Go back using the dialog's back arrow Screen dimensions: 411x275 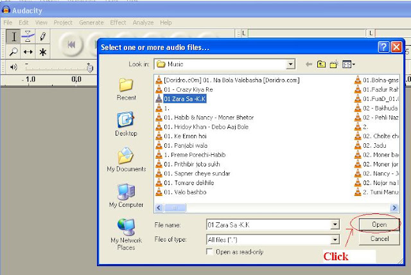click(309, 64)
